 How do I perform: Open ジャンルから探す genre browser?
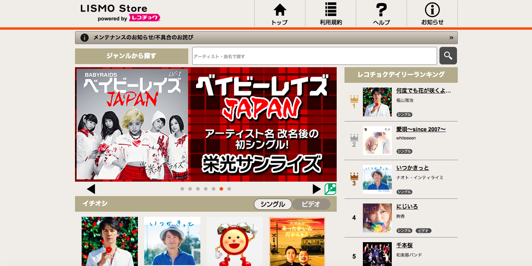(131, 56)
